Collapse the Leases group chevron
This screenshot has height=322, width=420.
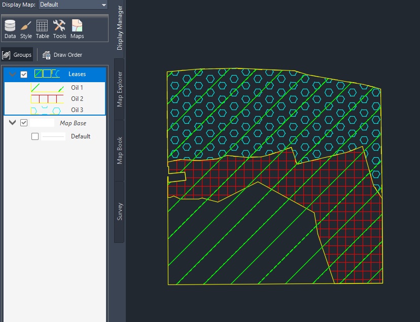[x=12, y=74]
